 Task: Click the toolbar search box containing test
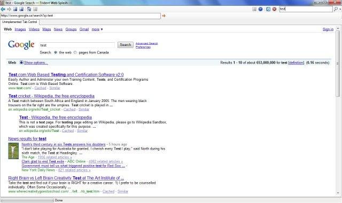pos(306,9)
